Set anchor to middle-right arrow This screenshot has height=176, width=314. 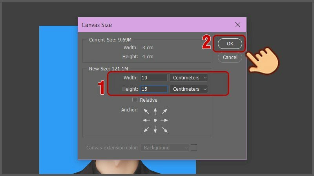[164, 120]
